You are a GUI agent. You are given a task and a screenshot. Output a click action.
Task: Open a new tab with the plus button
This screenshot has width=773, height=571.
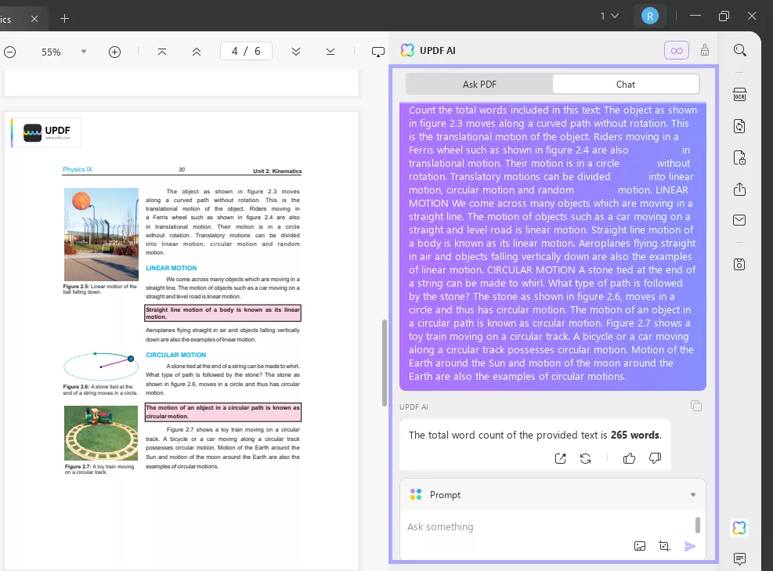coord(64,19)
